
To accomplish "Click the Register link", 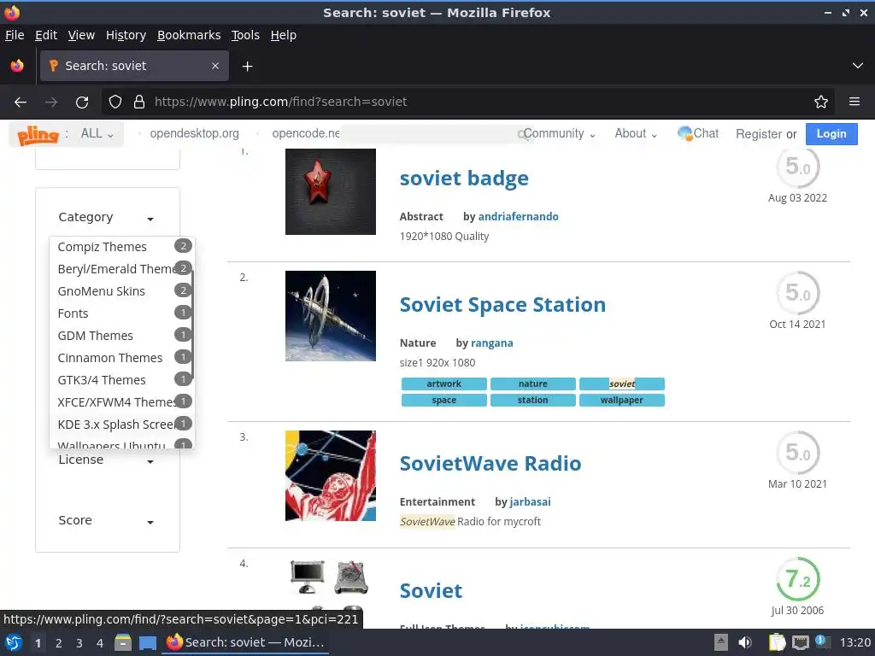I will point(759,134).
